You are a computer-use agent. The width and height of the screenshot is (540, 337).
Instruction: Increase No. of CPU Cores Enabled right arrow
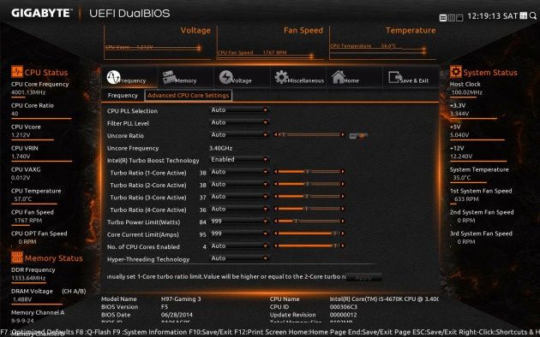(342, 245)
